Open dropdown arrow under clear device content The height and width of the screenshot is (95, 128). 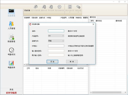[x=70, y=12]
